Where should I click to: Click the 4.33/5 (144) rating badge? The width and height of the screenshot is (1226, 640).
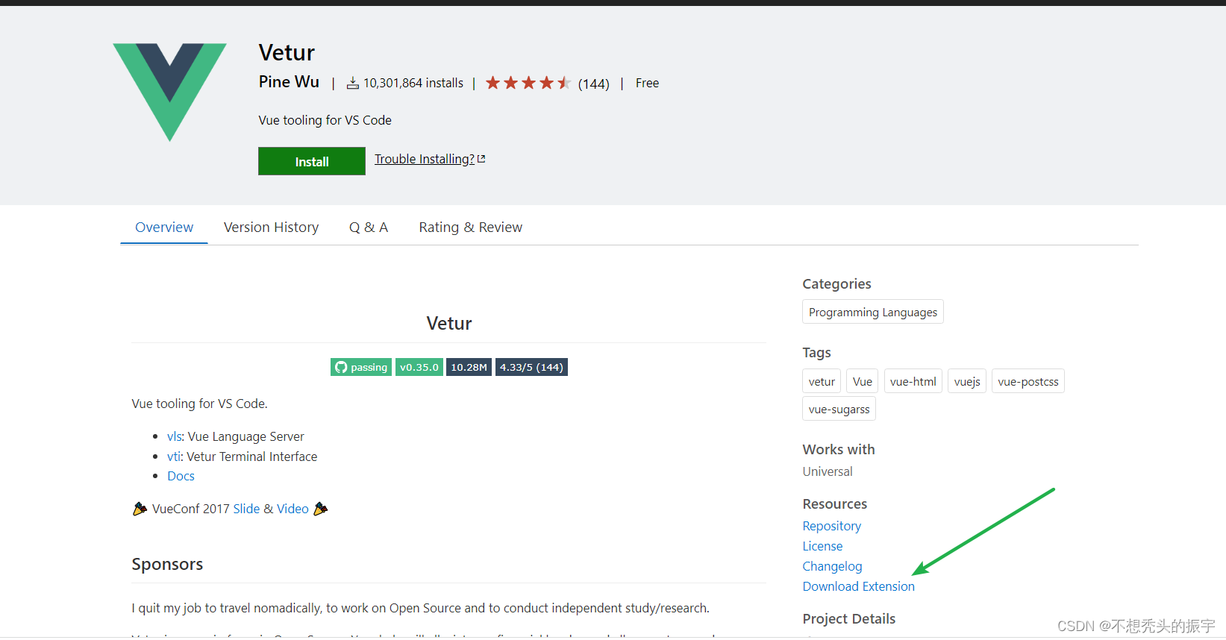tap(531, 367)
